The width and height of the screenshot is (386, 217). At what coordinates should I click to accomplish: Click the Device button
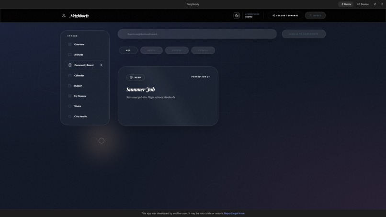tap(363, 4)
